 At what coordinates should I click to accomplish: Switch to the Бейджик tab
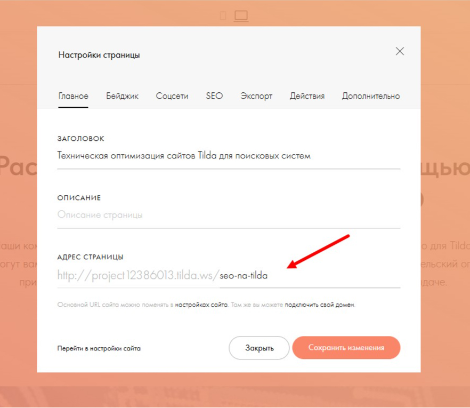coord(122,96)
